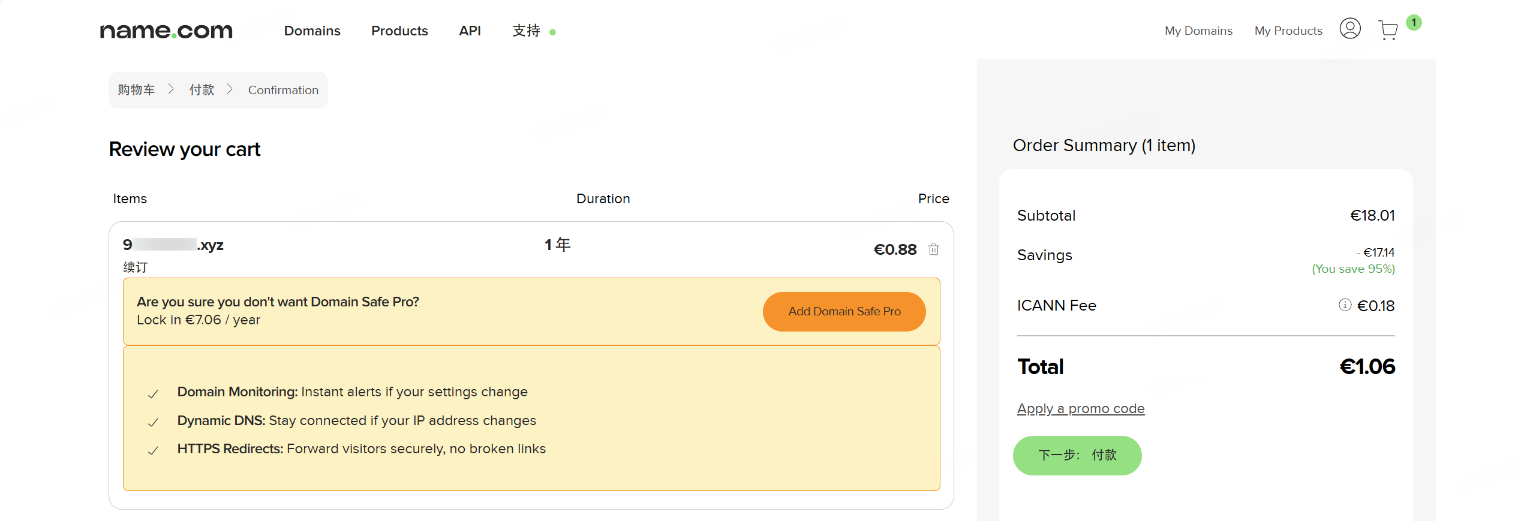Select the Confirmation breadcrumb step
Image resolution: width=1521 pixels, height=521 pixels.
point(283,90)
